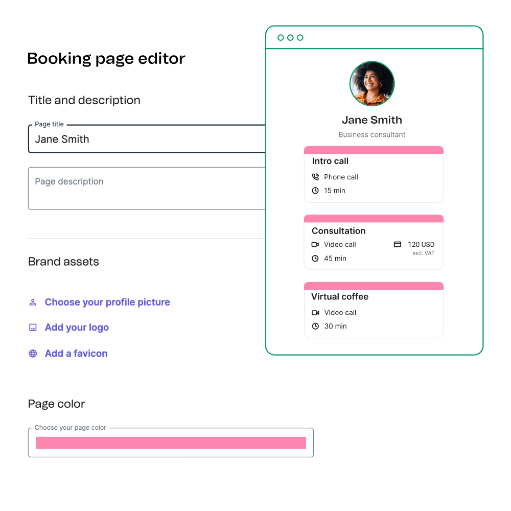Image resolution: width=511 pixels, height=511 pixels.
Task: Click the credit card icon beside 120 USD
Action: 398,244
